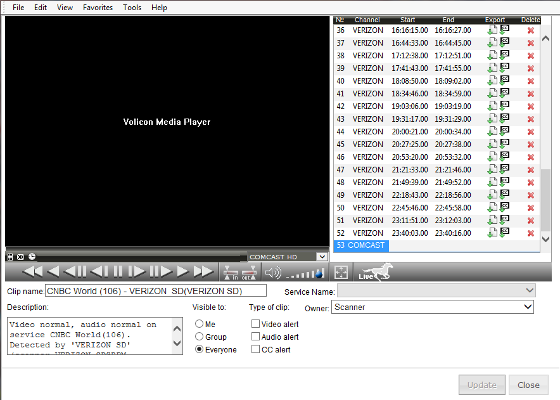The image size is (560, 400).
Task: Export closed captions for clip 43
Action: (x=504, y=119)
